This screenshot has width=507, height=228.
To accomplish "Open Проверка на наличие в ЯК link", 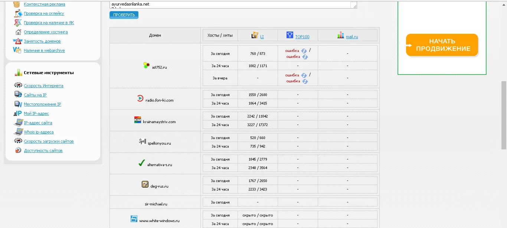I will (x=49, y=23).
